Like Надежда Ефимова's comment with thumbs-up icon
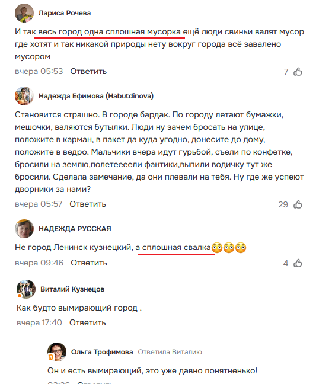316x384 pixels. [x=298, y=204]
